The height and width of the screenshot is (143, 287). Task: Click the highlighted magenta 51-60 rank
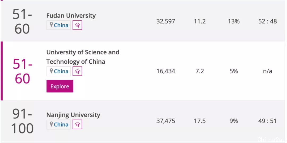pos(22,71)
